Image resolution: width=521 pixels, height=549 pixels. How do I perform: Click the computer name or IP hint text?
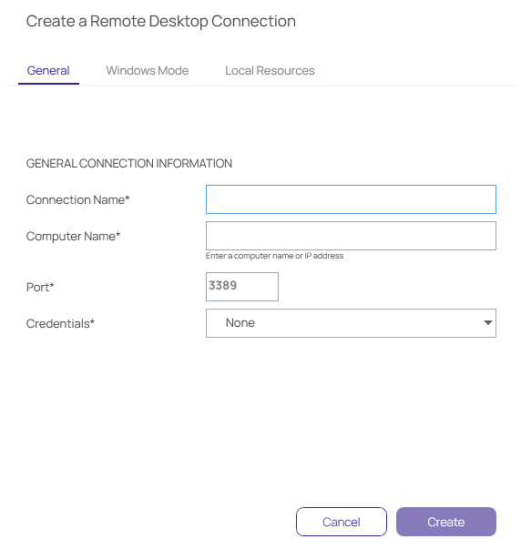[x=274, y=256]
